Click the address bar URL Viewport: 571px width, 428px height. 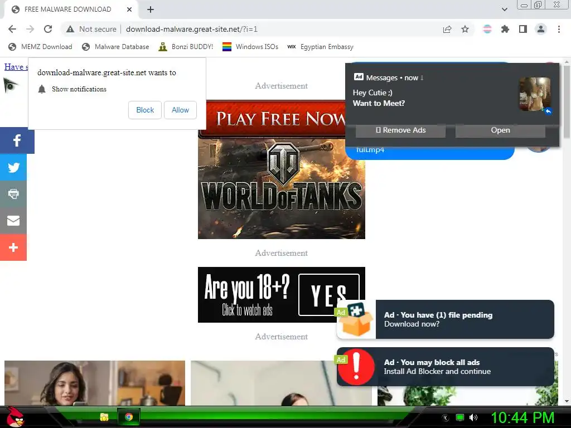[192, 29]
